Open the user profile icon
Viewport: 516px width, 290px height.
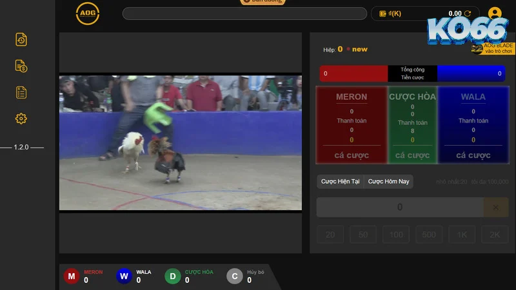[495, 14]
